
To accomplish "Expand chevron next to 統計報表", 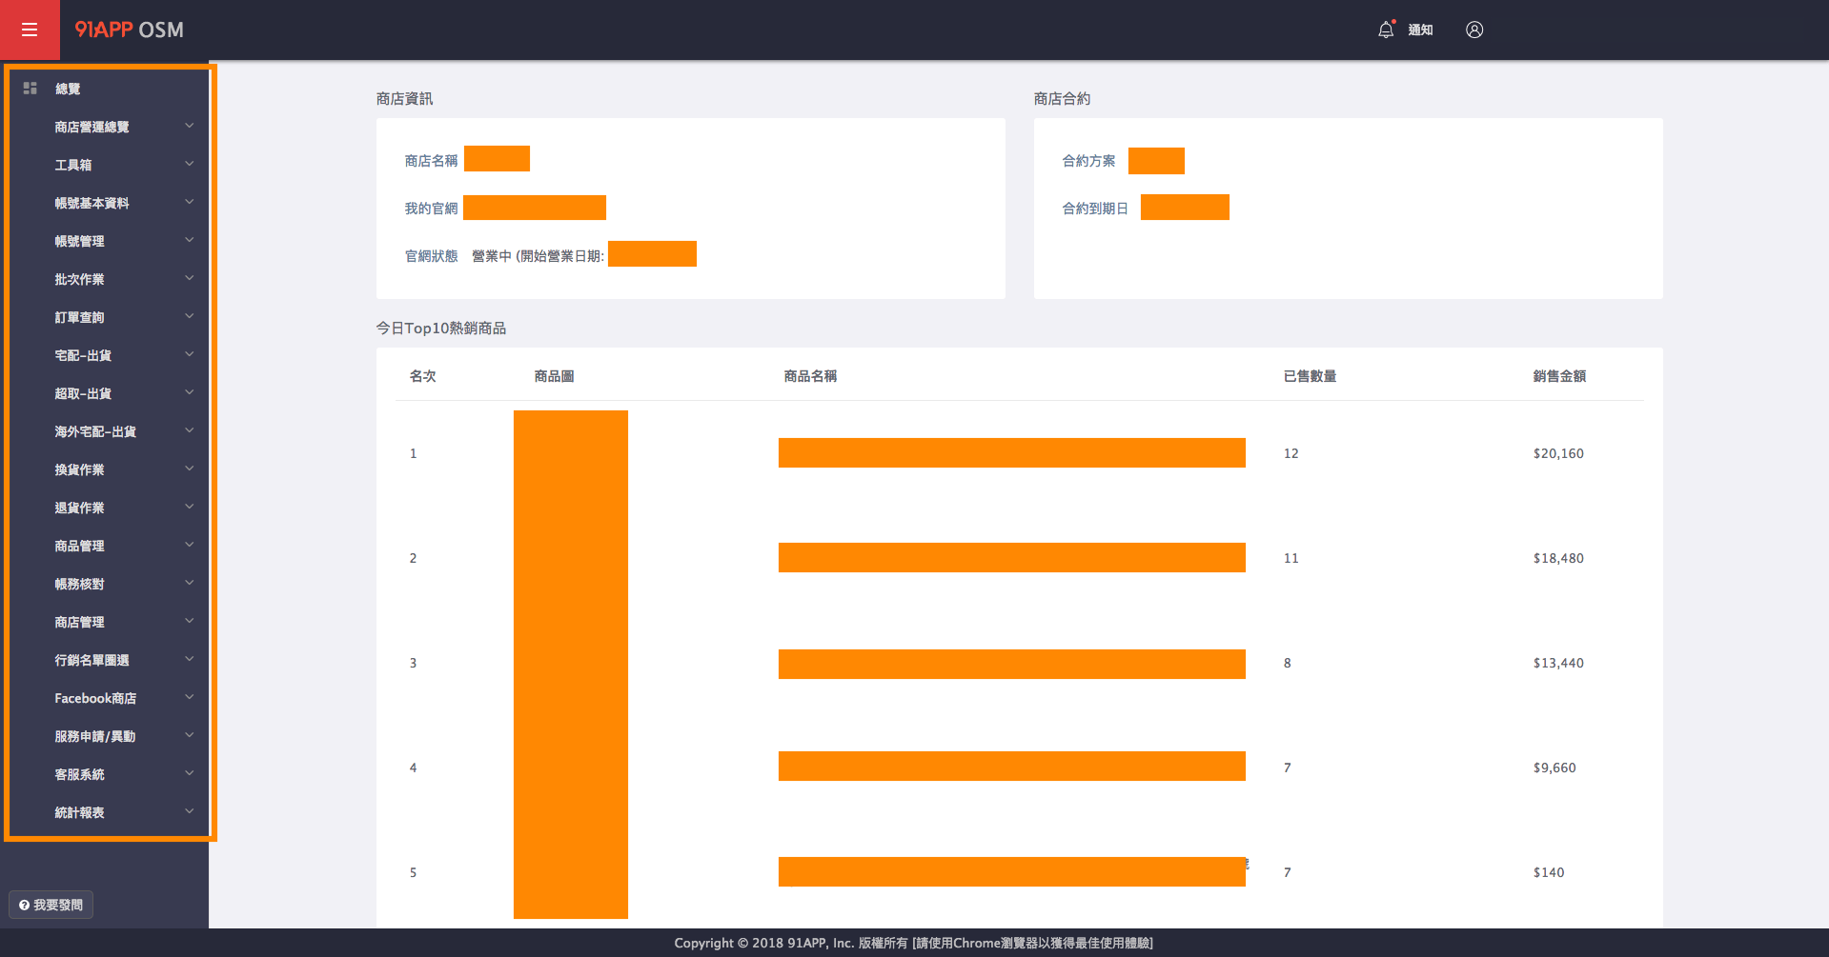I will click(189, 811).
